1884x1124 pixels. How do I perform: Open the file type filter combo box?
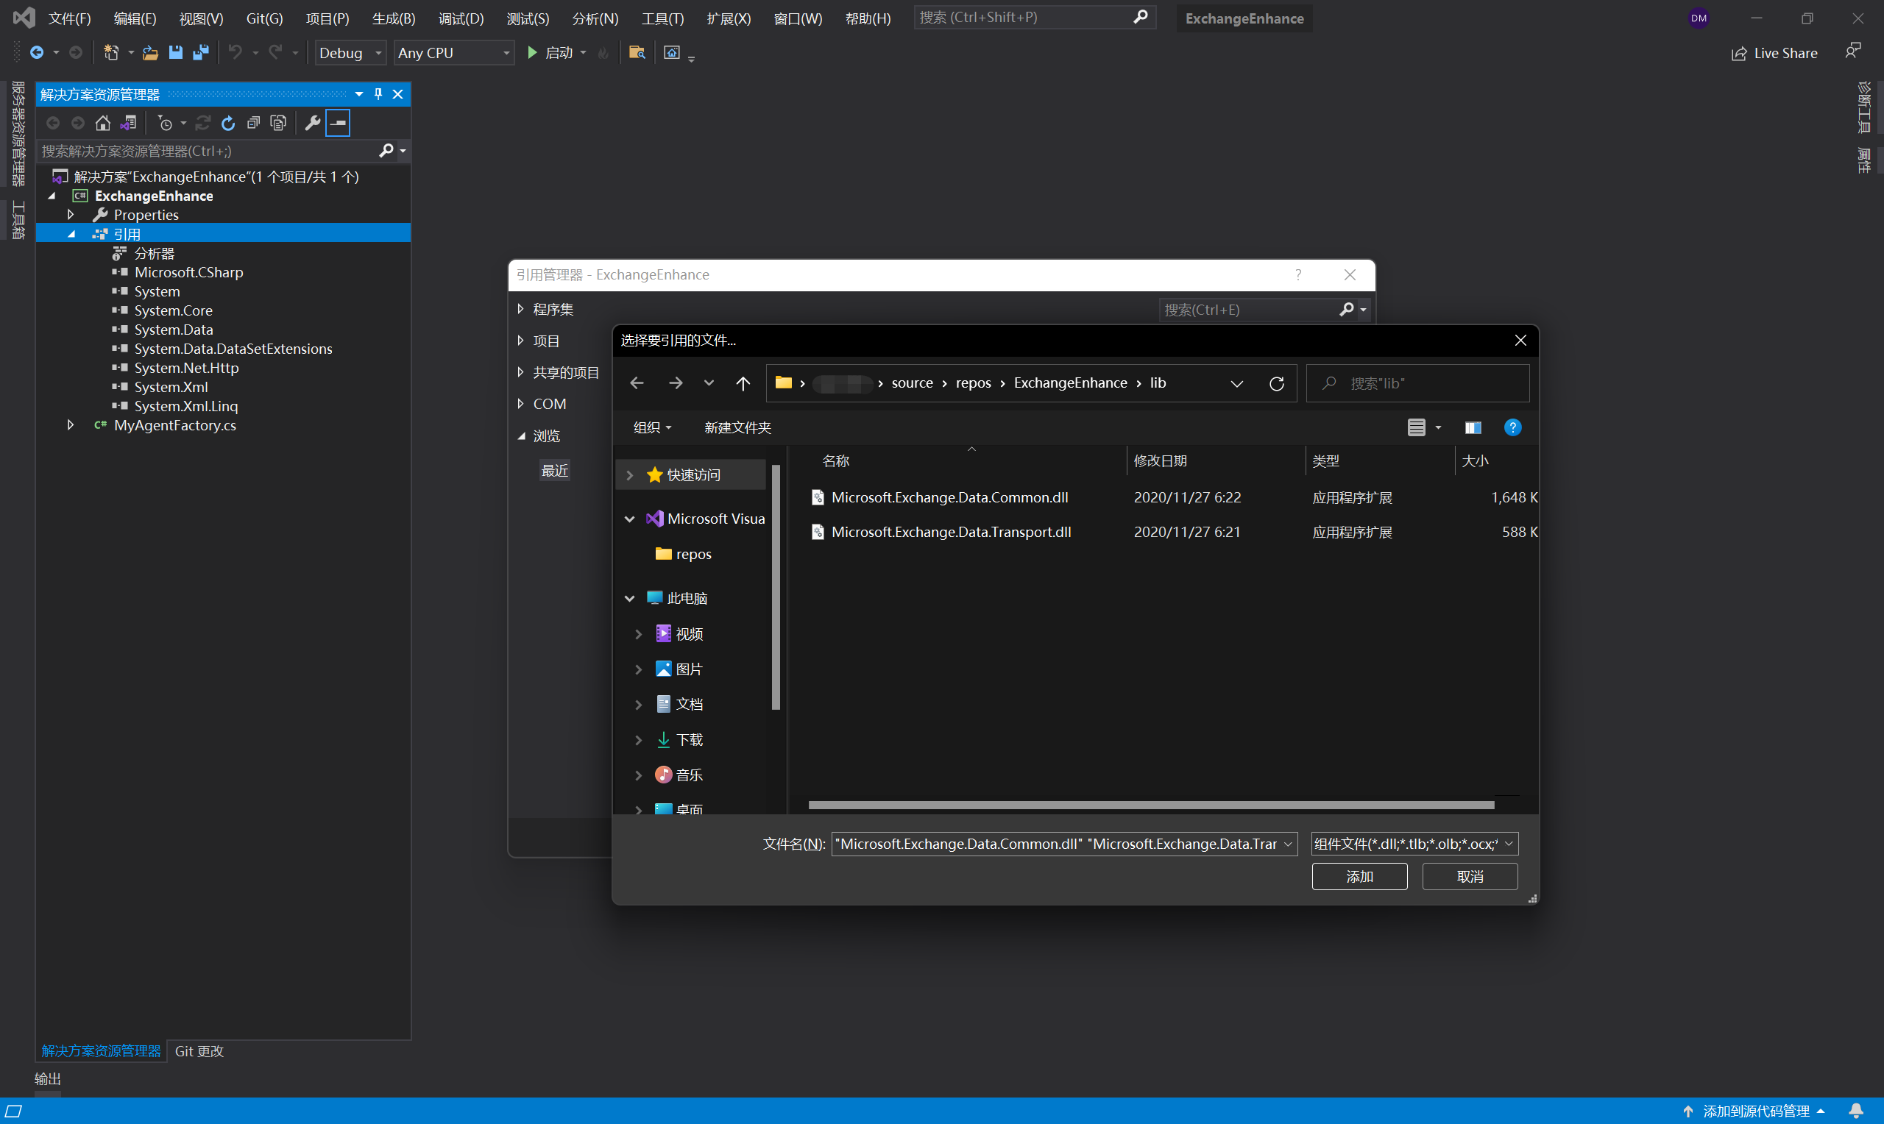click(x=1414, y=844)
